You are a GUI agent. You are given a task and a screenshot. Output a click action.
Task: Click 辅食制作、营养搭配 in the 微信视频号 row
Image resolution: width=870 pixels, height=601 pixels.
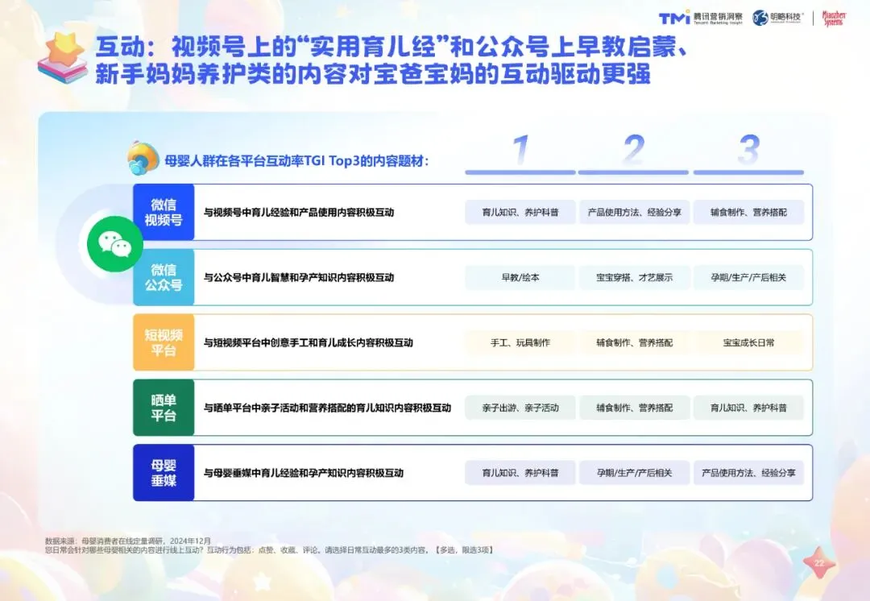coord(748,212)
